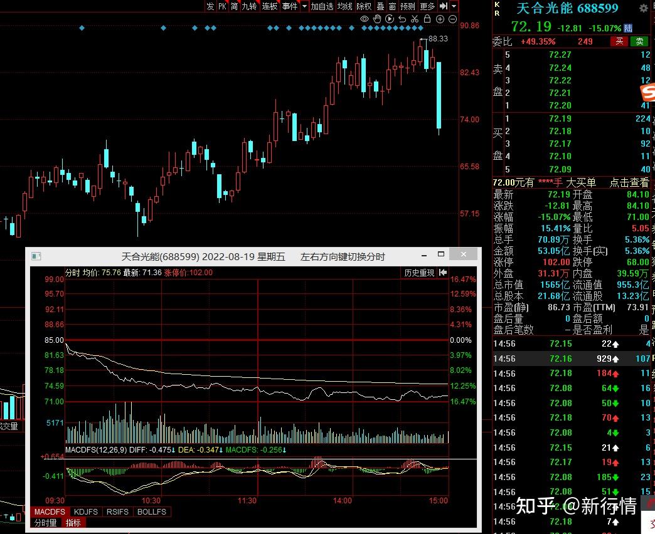The image size is (655, 534).
Task: Click the green 卖 sell button
Action: point(639,41)
